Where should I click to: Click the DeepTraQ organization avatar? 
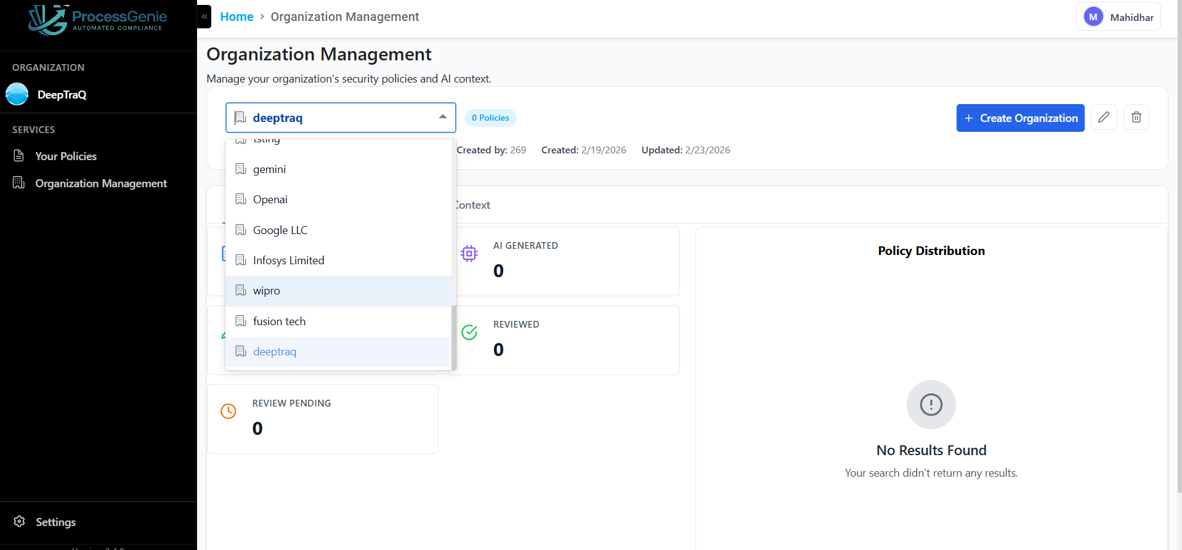tap(17, 94)
